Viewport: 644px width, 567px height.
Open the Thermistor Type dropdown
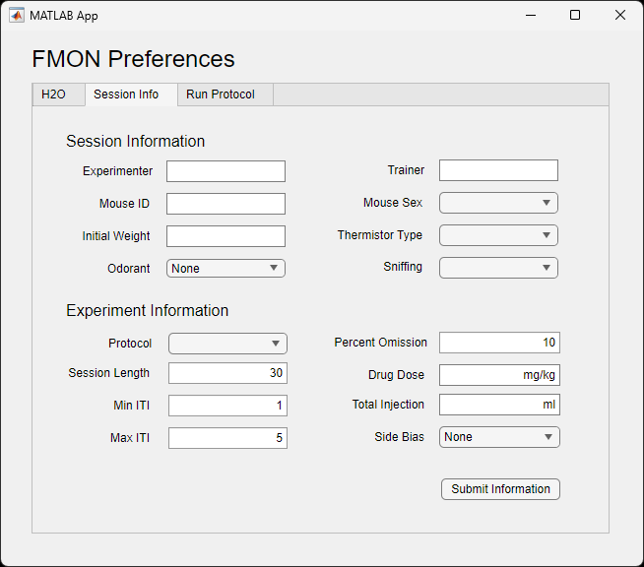point(498,235)
